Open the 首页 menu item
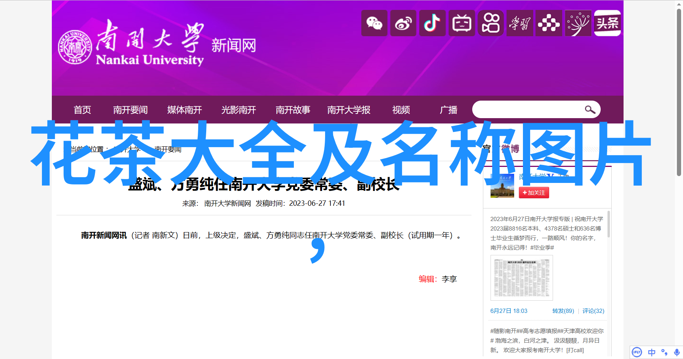This screenshot has height=359, width=683. pyautogui.click(x=82, y=110)
